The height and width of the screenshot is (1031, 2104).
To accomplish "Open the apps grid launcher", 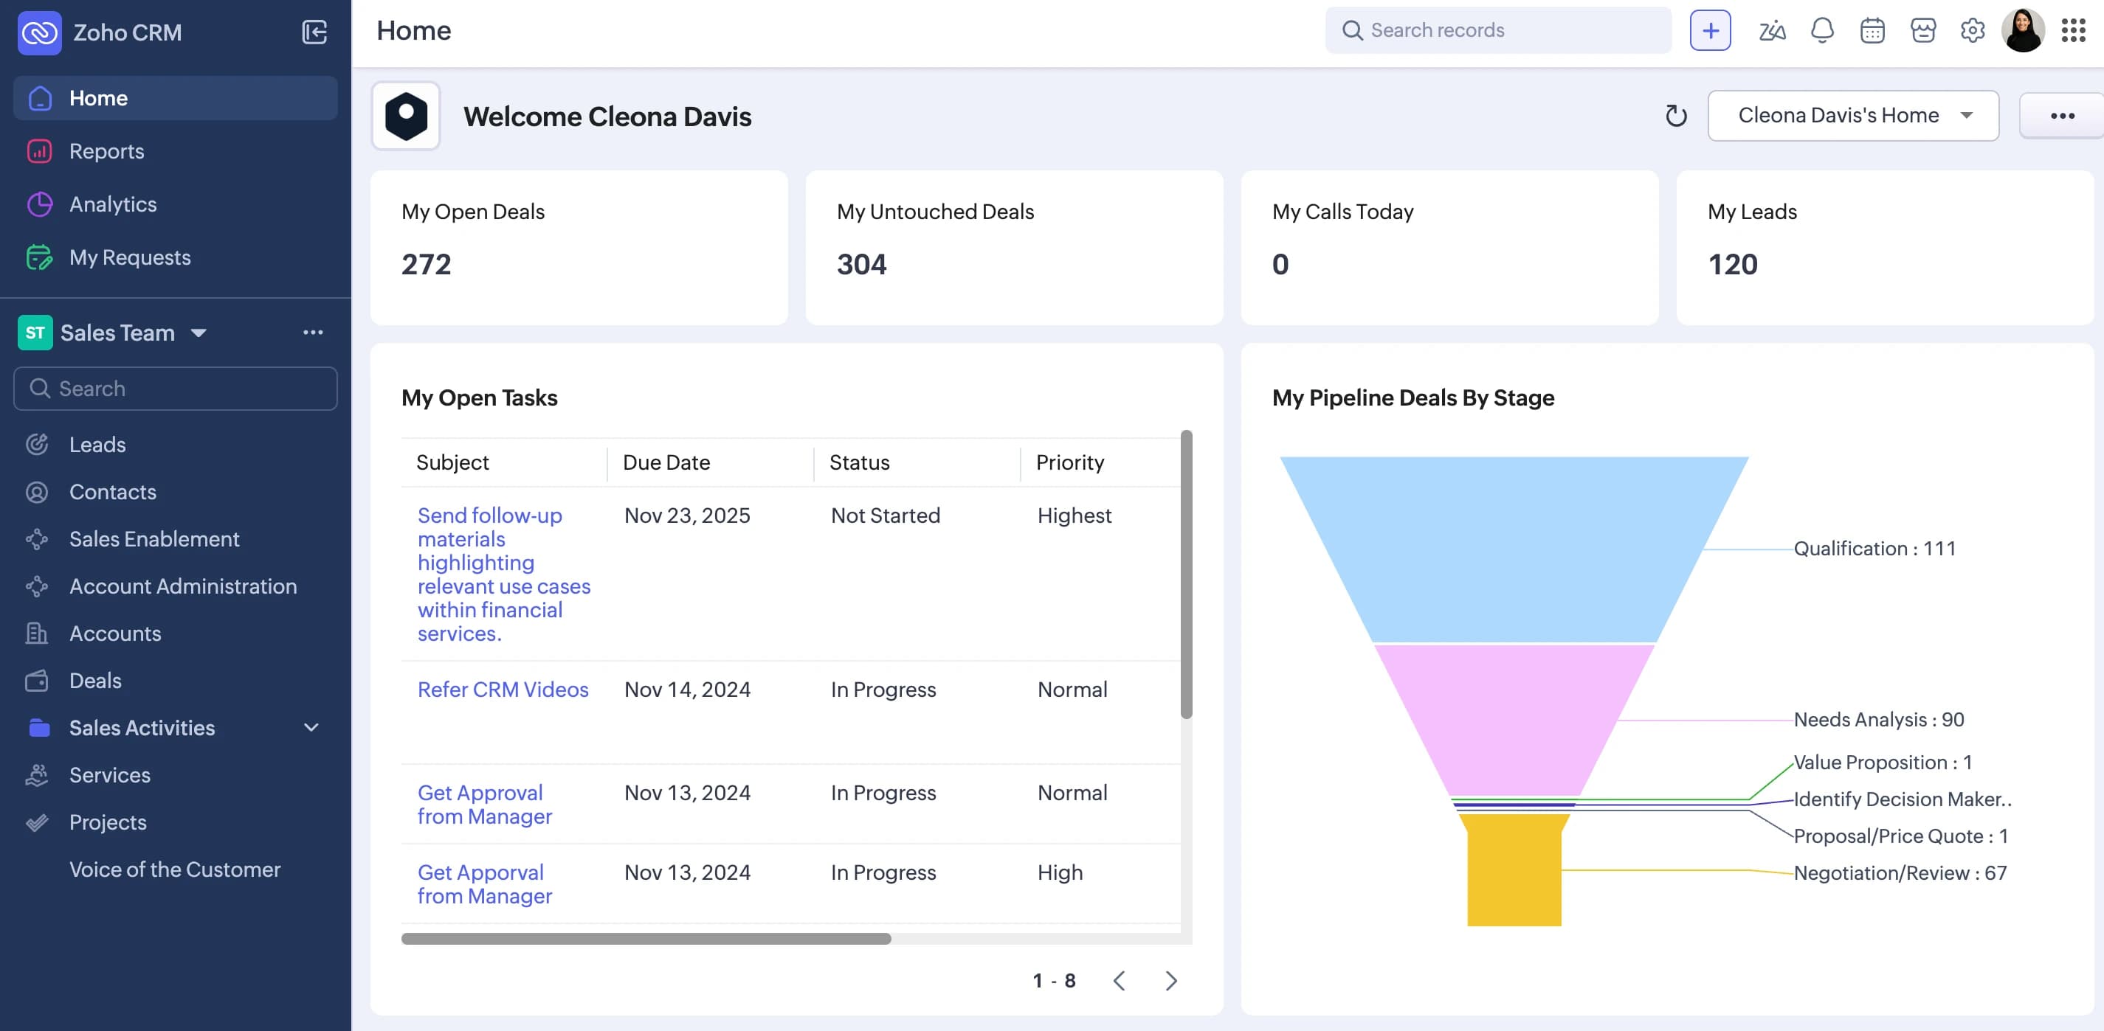I will 2073,31.
